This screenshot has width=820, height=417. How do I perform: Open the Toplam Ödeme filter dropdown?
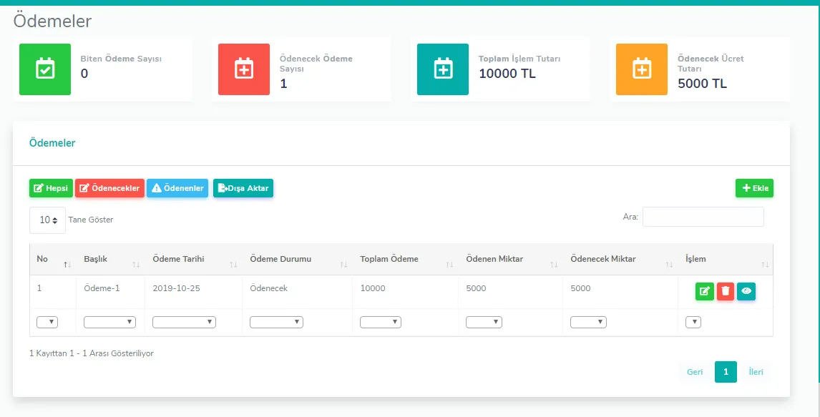click(x=381, y=323)
